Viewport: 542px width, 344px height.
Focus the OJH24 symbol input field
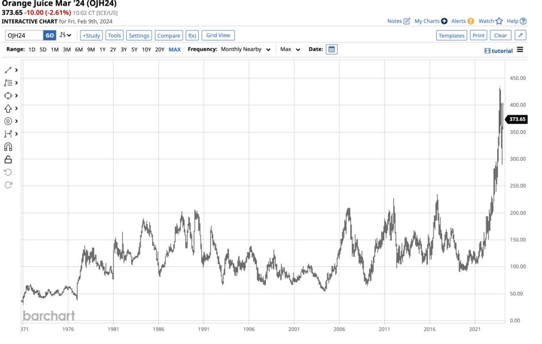tap(24, 35)
